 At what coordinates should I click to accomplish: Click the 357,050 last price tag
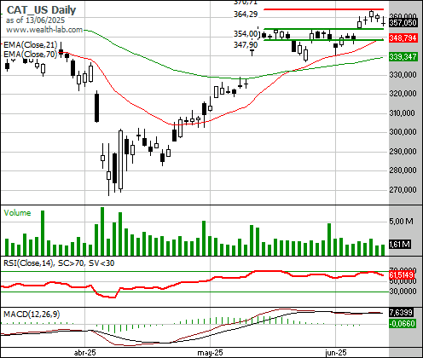click(403, 23)
